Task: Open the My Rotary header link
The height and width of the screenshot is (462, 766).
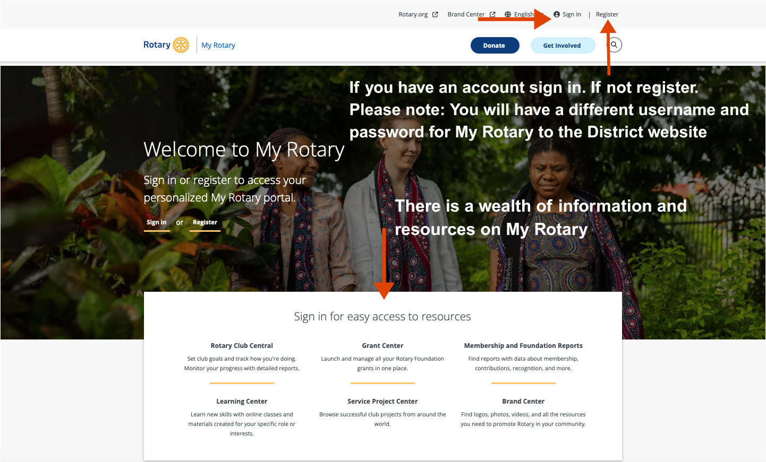Action: 218,45
